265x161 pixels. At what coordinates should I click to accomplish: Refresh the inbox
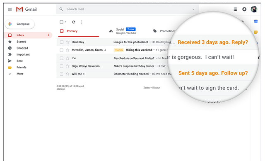pyautogui.click(x=74, y=22)
